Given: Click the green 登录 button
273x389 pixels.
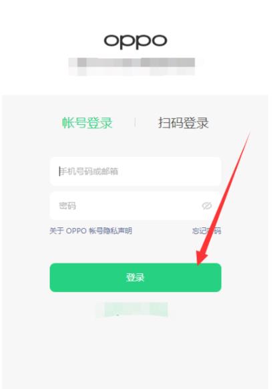Looking at the screenshot, I should point(135,277).
